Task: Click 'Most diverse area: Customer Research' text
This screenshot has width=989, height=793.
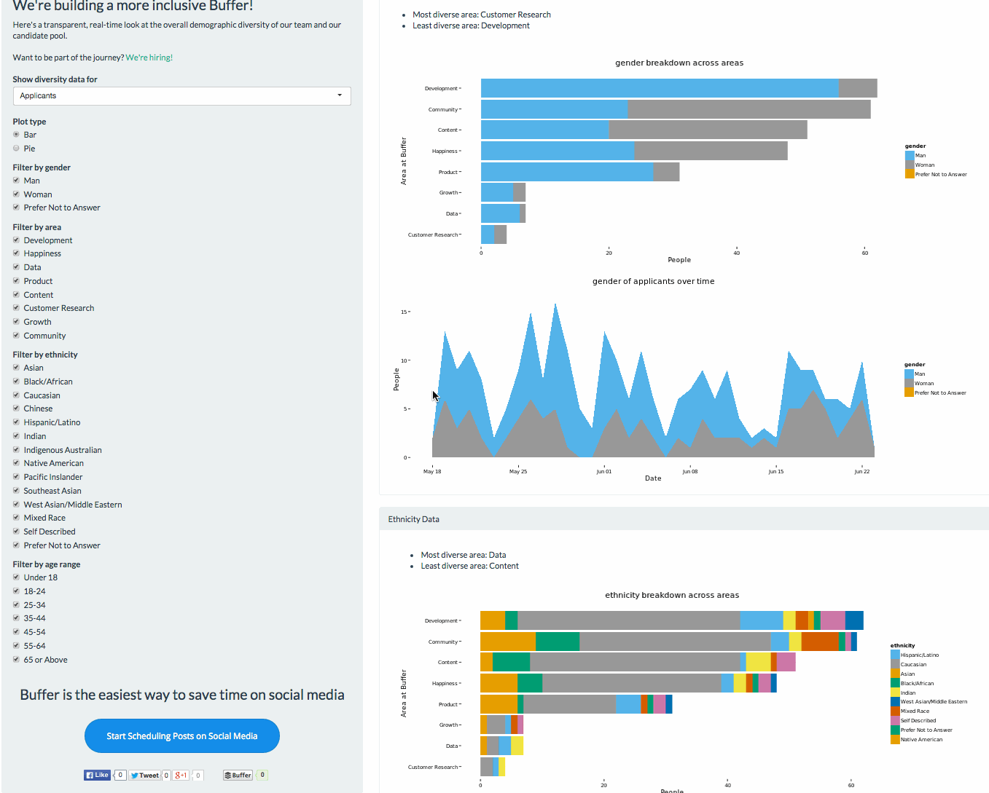Action: click(482, 15)
